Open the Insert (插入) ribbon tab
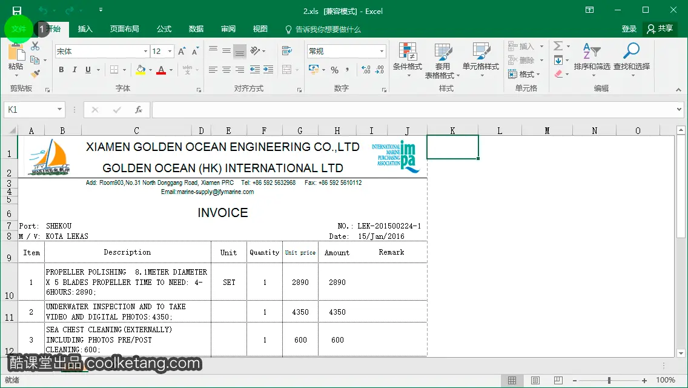This screenshot has height=388, width=688. coord(85,29)
